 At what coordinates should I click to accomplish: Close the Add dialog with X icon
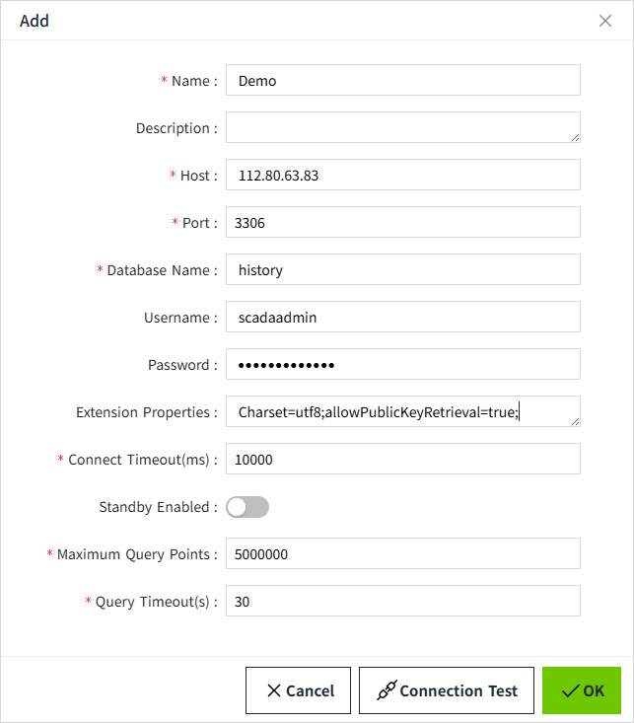coord(605,21)
